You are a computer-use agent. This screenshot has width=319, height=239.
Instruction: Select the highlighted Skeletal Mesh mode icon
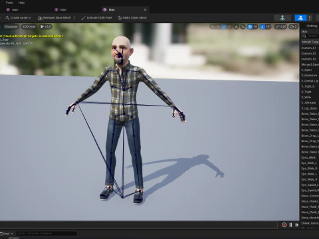tap(300, 18)
